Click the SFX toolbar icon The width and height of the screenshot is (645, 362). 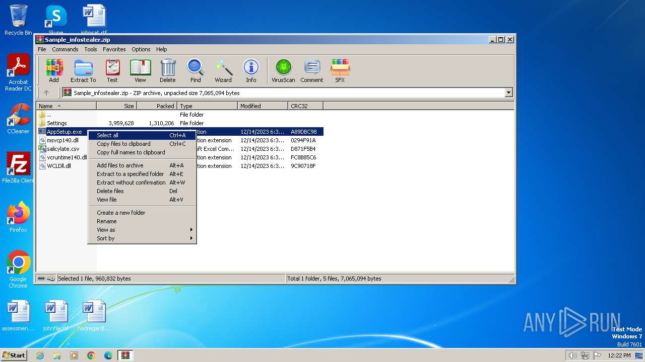point(340,70)
